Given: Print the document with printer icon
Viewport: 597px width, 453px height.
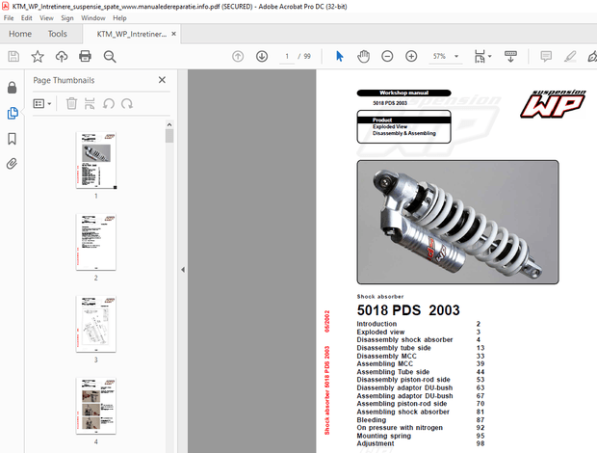Looking at the screenshot, I should (x=85, y=57).
